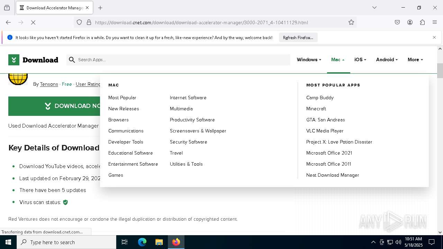Dismiss the Firefox refresh notification bar
443x249 pixels.
434,37
